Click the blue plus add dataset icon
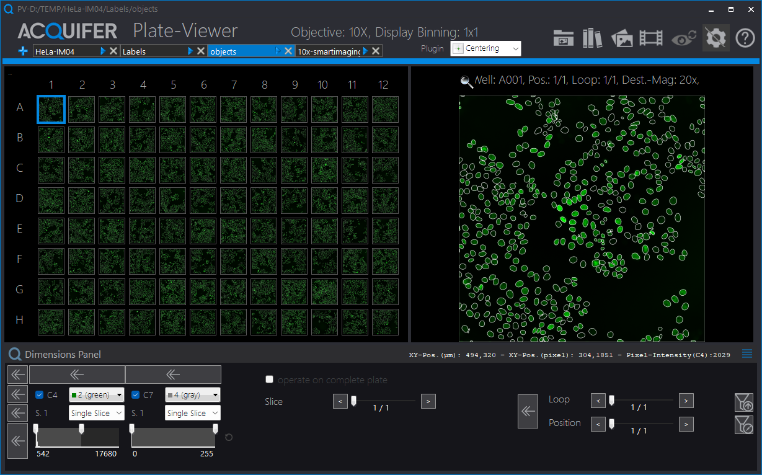The image size is (762, 475). 24,51
